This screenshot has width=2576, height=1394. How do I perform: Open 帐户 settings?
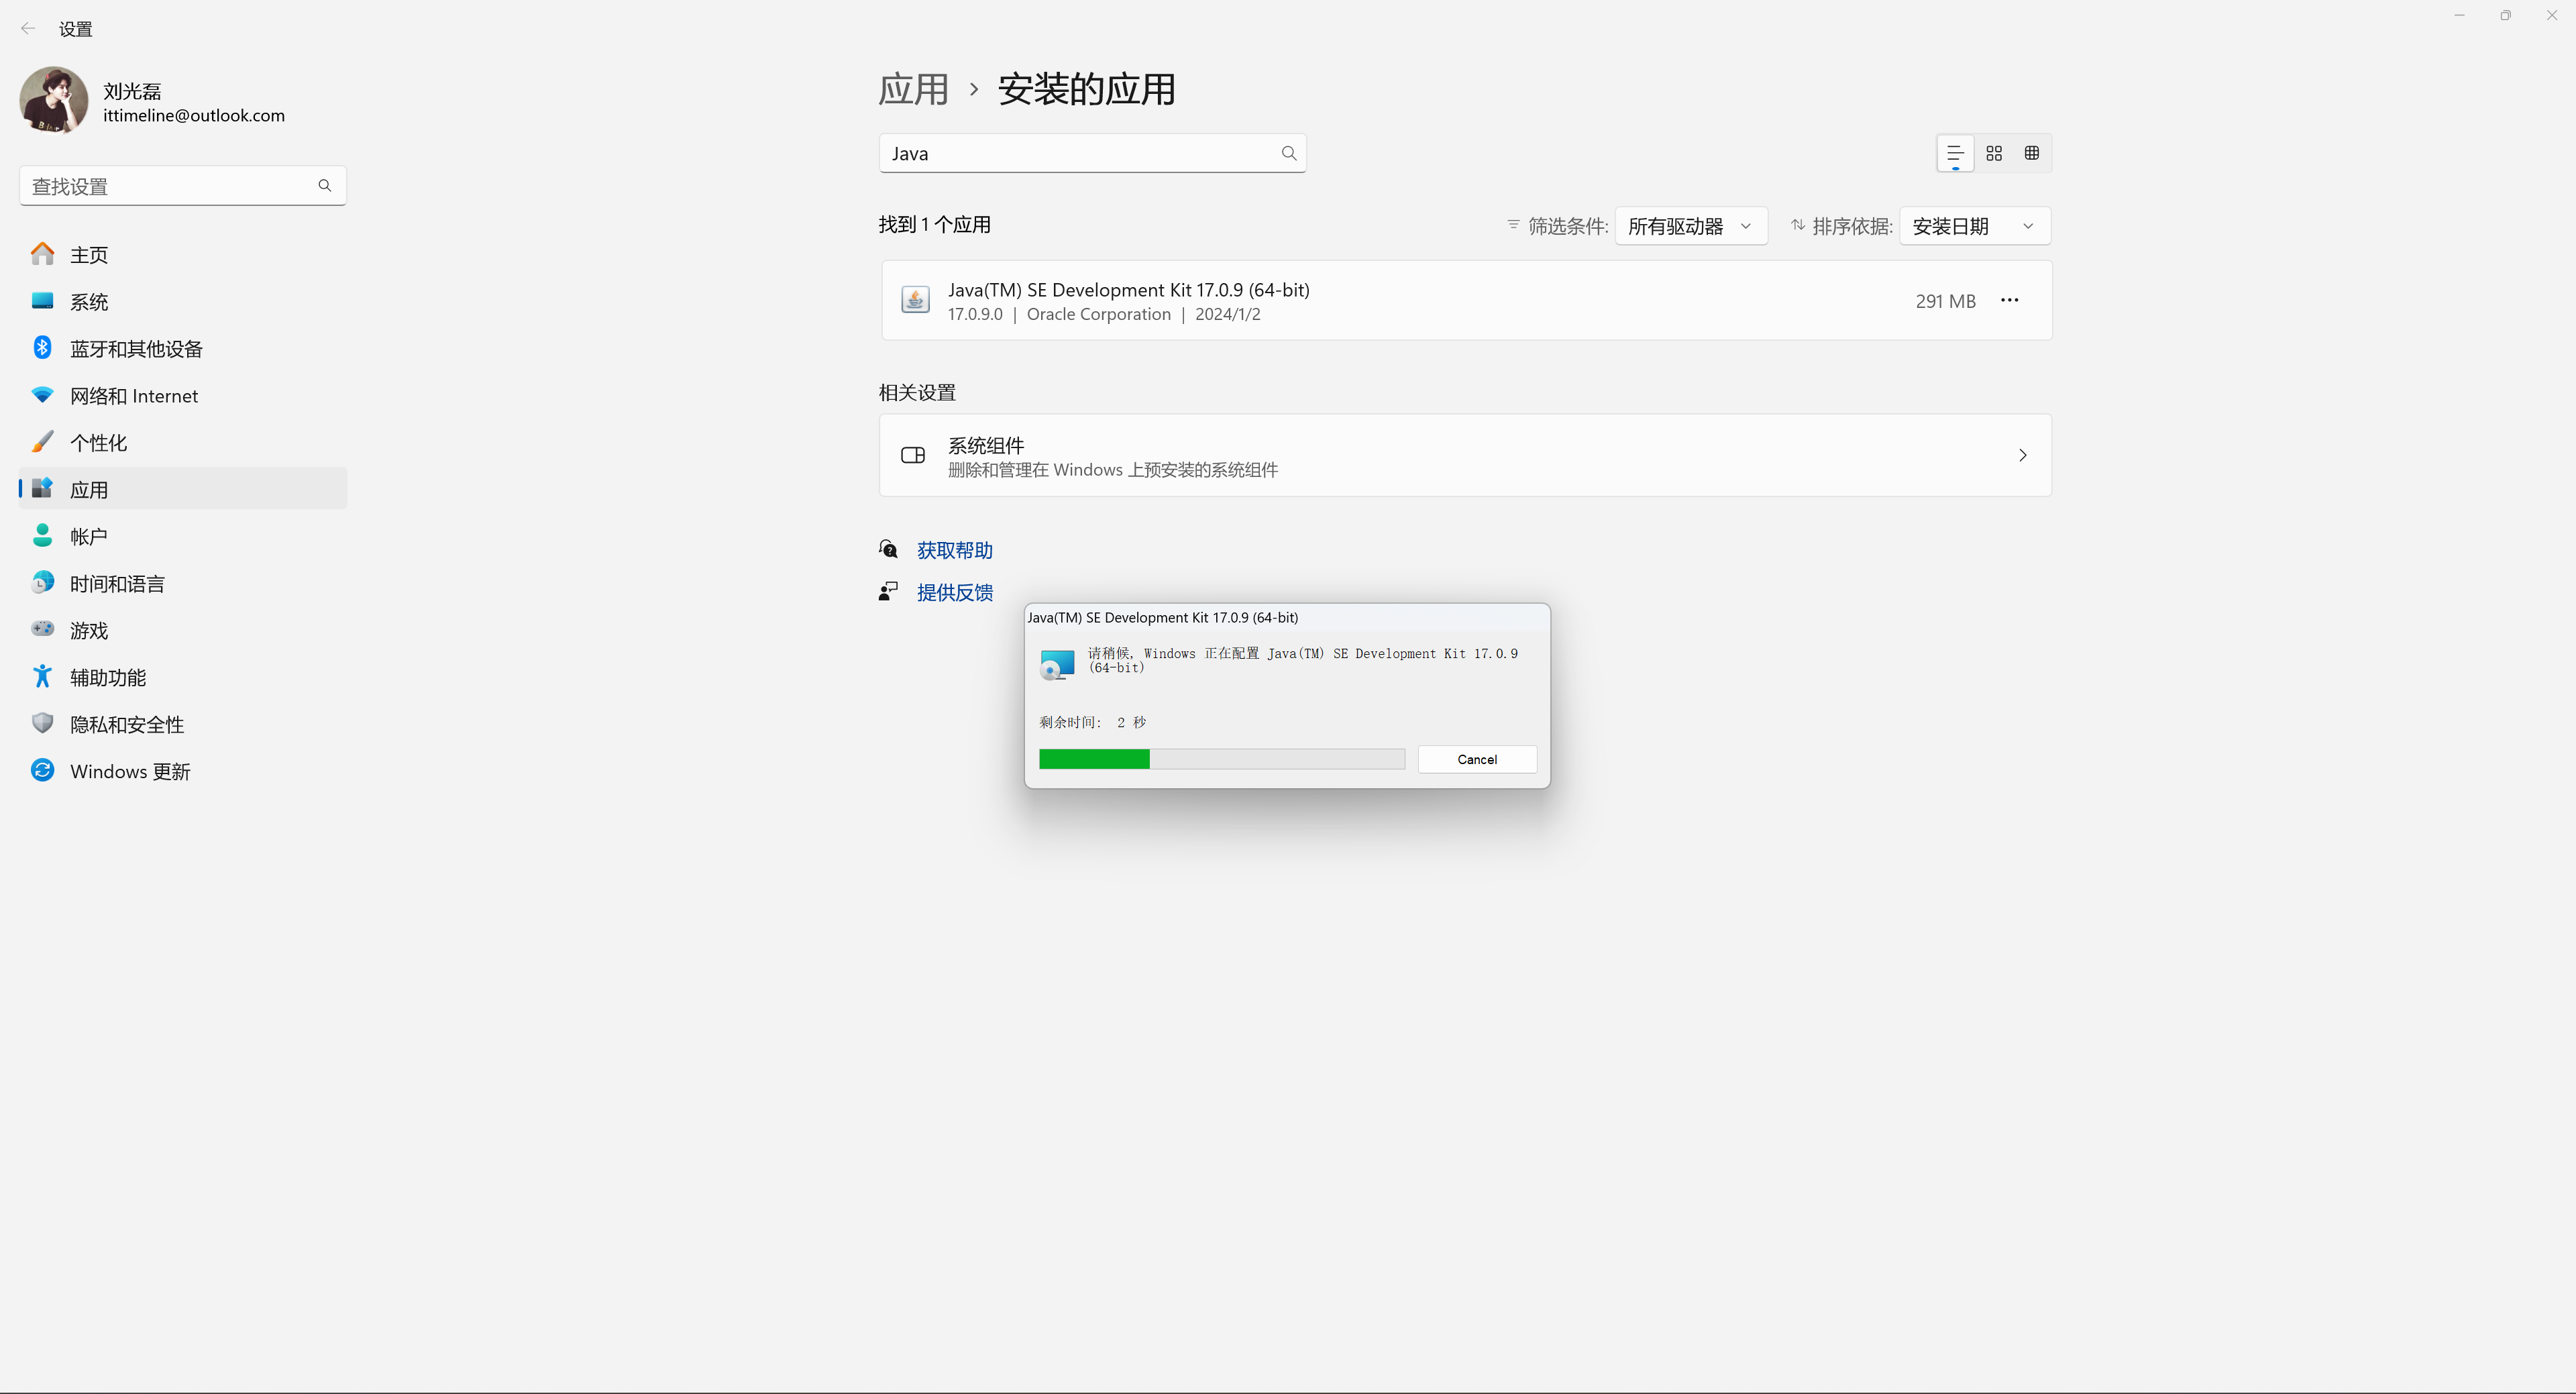click(183, 537)
